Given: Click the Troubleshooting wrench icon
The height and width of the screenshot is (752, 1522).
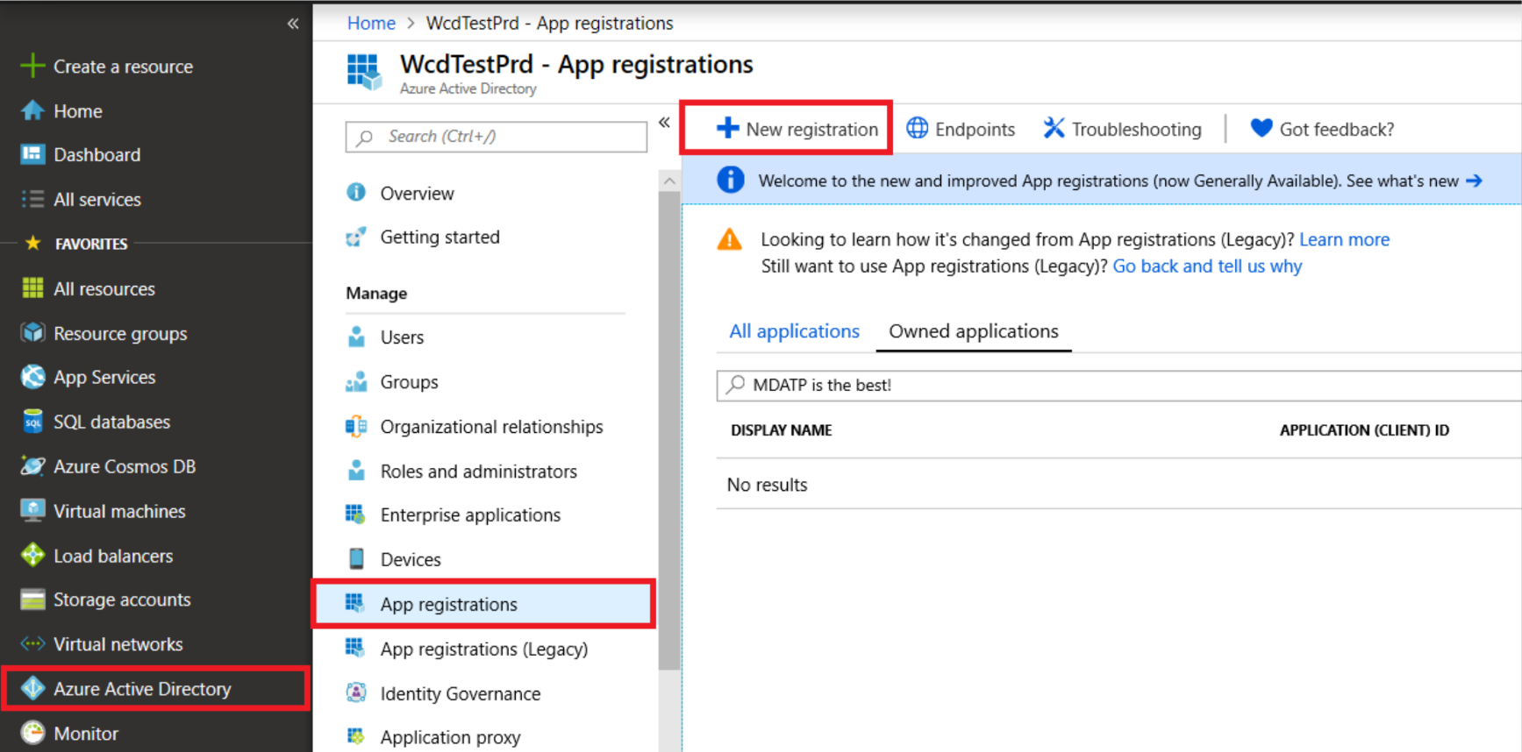Looking at the screenshot, I should pyautogui.click(x=1054, y=129).
